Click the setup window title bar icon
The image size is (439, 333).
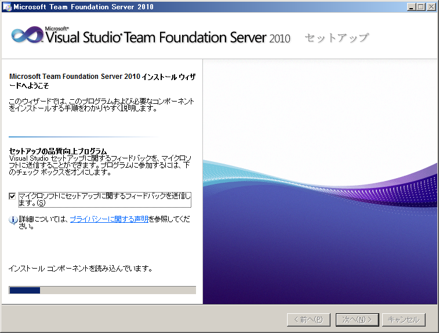(7, 7)
